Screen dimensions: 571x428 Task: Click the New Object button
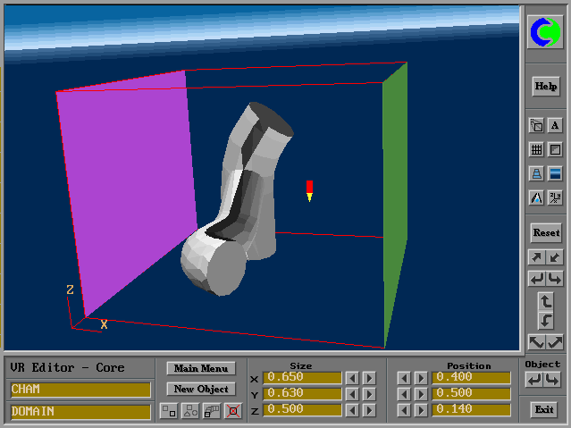point(200,389)
